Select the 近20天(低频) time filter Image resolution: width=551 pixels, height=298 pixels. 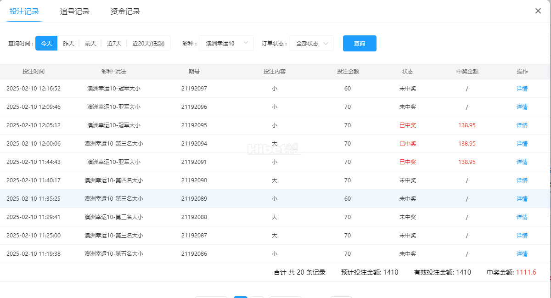[148, 43]
